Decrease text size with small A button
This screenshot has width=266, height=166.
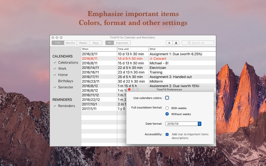click(x=169, y=43)
